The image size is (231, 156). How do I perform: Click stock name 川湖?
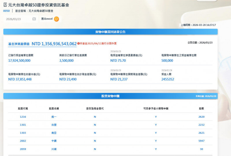click(54, 149)
